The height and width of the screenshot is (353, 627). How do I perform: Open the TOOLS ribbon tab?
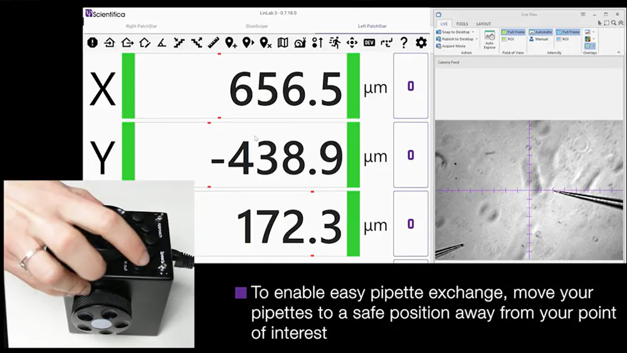[461, 24]
